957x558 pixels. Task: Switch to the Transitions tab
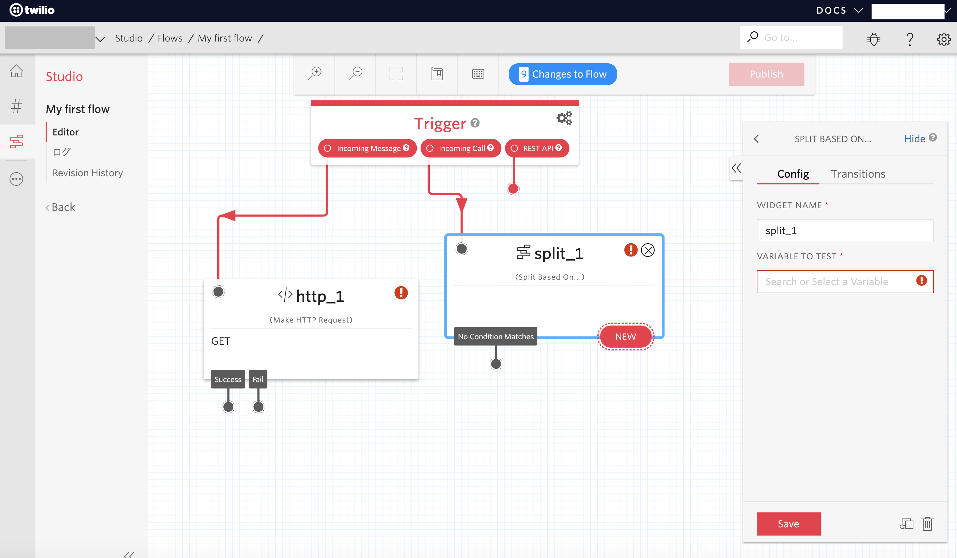858,174
